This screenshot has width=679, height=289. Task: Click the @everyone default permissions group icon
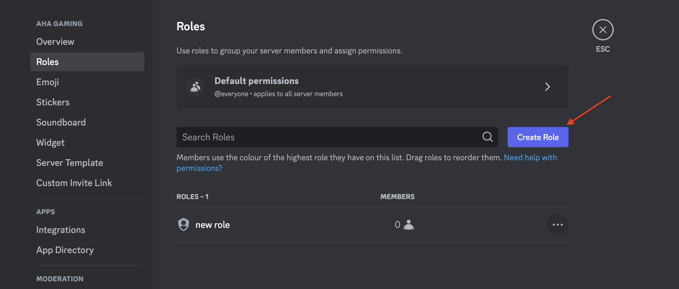click(195, 87)
